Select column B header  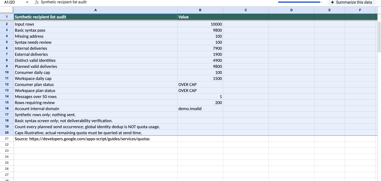click(x=200, y=10)
